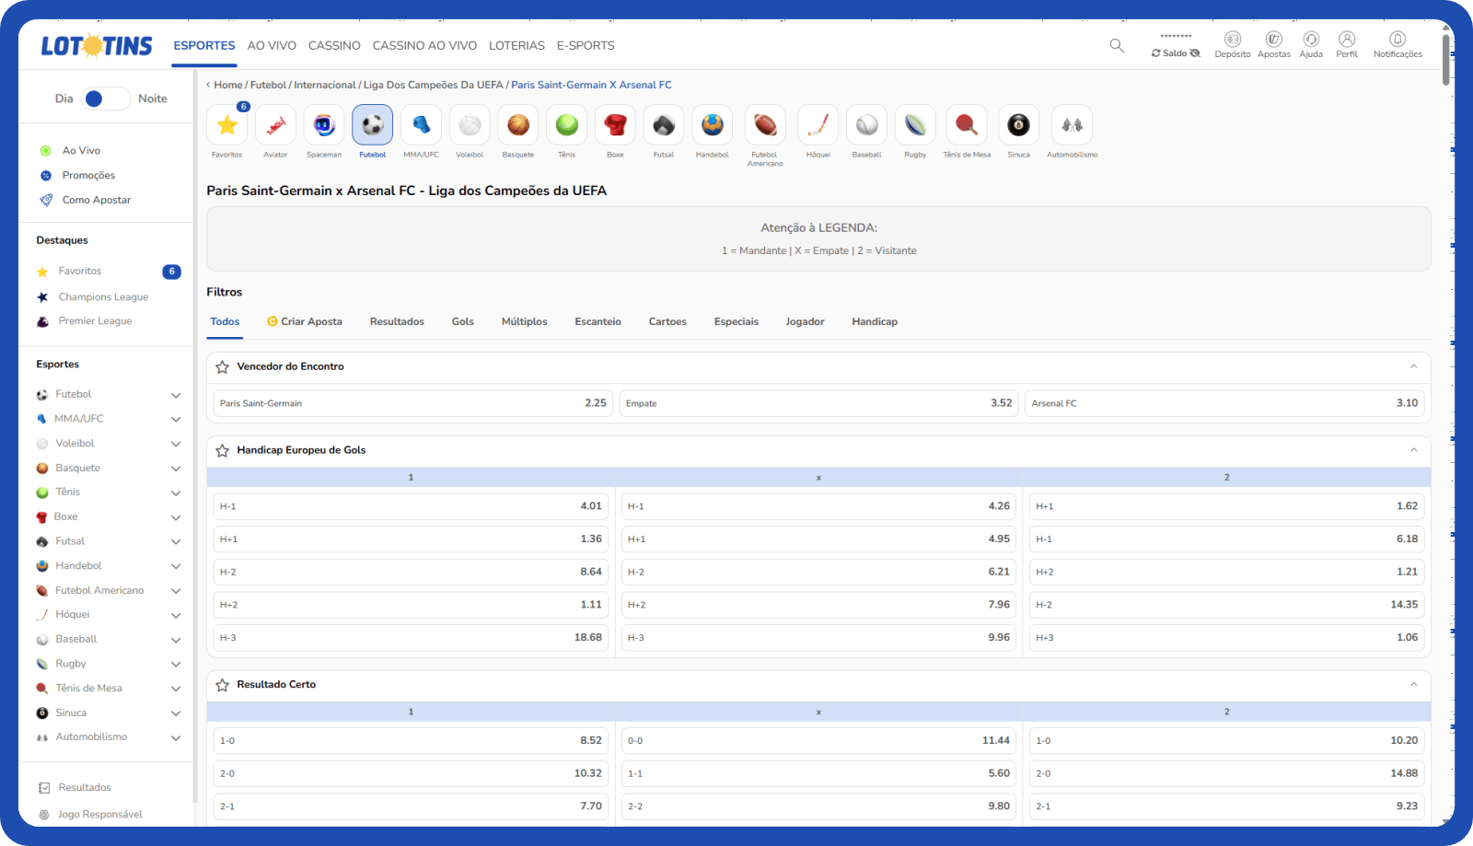Open the E-SPORTS top menu
1473x846 pixels.
click(x=586, y=45)
